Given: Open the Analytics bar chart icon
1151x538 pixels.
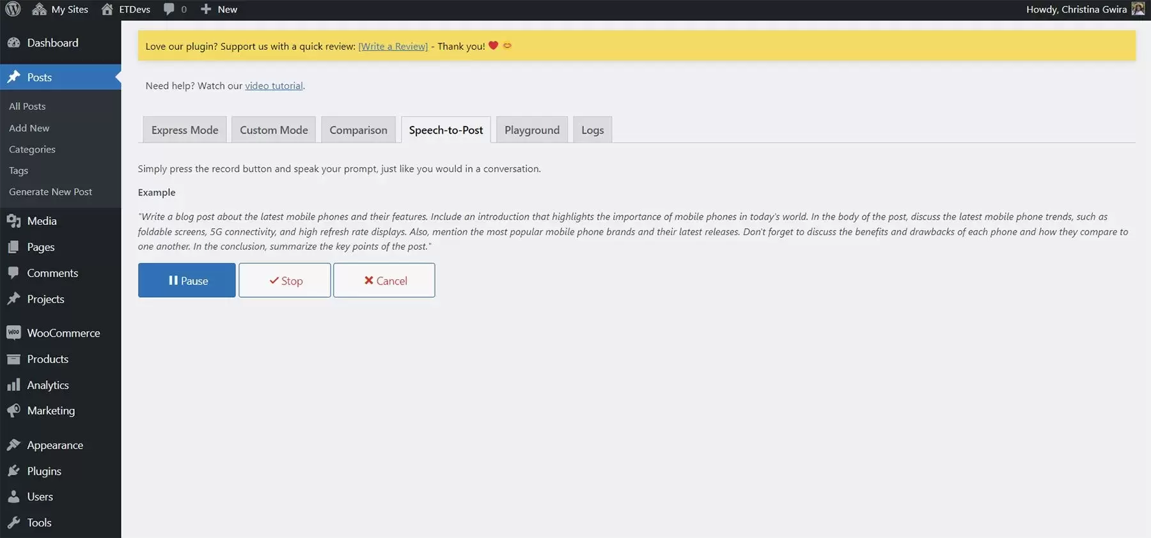Looking at the screenshot, I should coord(13,385).
